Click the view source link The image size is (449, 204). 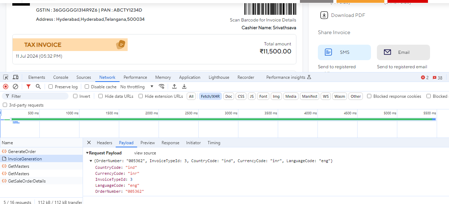[x=145, y=153]
